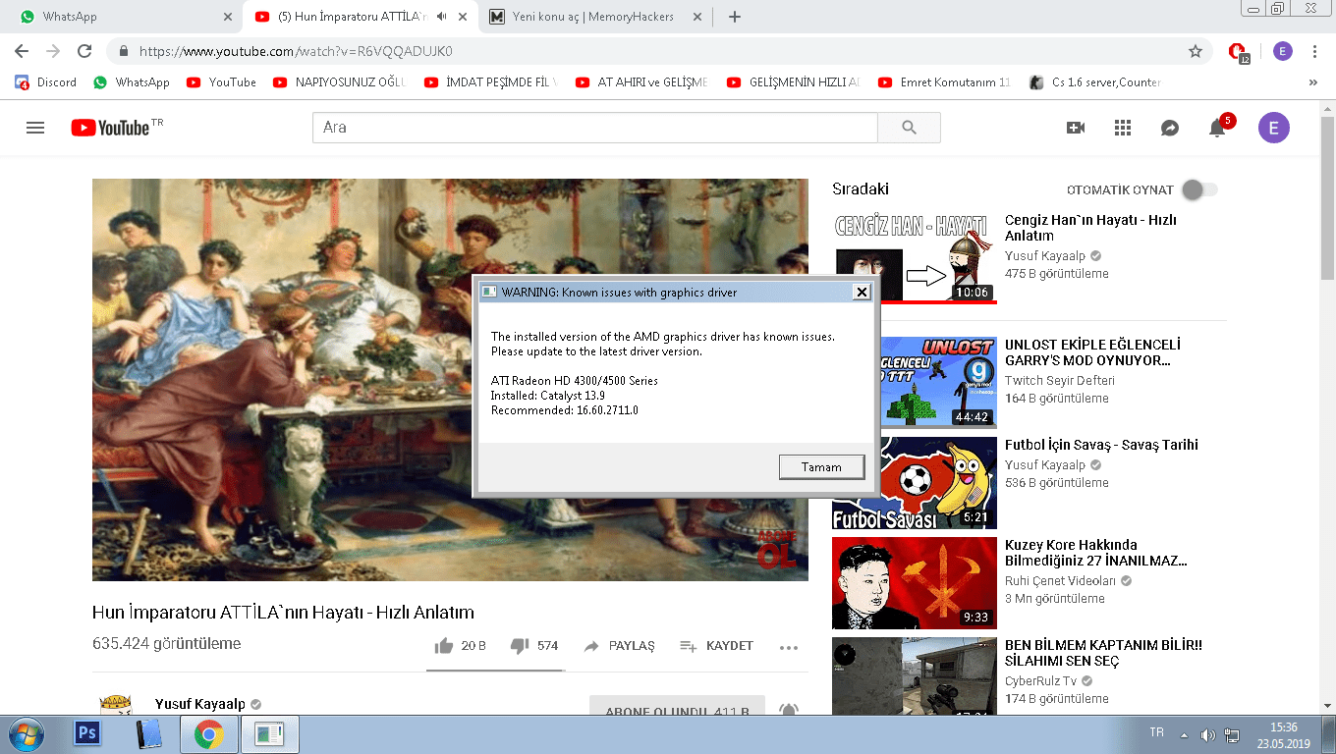Open the YouTube bookmark

point(221,82)
